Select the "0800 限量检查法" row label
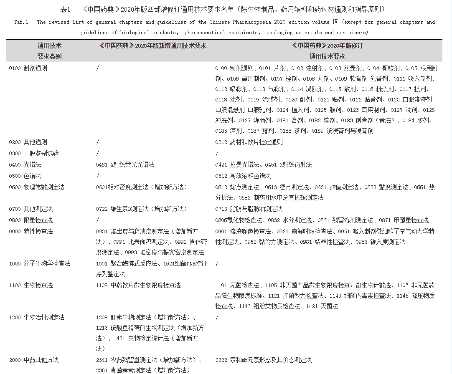Image resolution: width=452 pixels, height=374 pixels. pyautogui.click(x=31, y=220)
